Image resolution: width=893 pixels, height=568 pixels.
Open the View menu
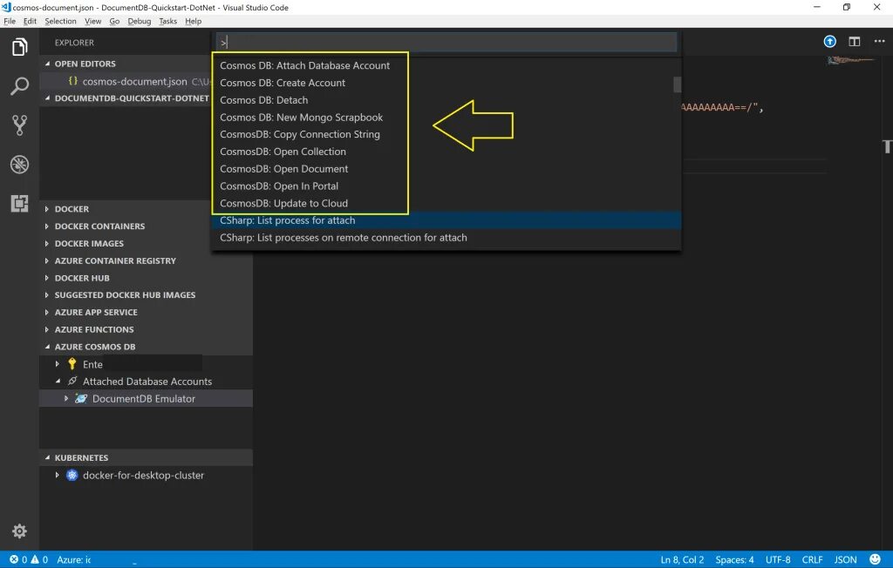[92, 21]
